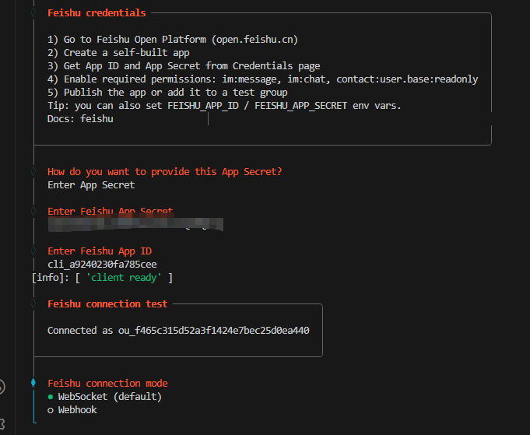This screenshot has width=530, height=435.
Task: Choose the Webhook connection mode
Action: pos(72,410)
